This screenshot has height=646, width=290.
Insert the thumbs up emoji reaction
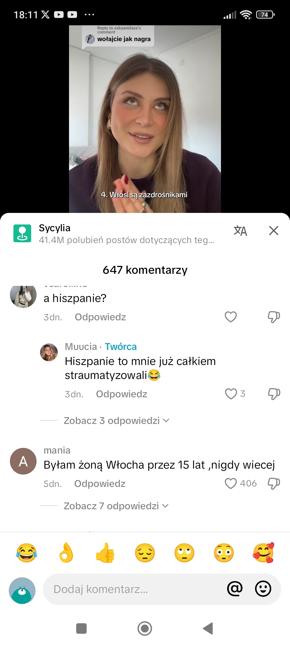pyautogui.click(x=105, y=553)
